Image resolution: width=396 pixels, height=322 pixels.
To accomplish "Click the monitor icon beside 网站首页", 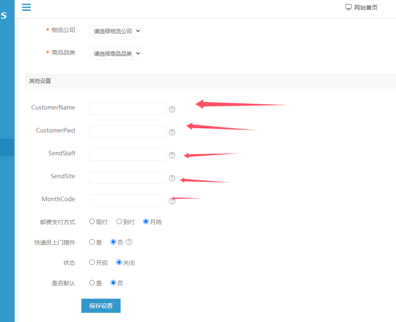I will pos(348,7).
